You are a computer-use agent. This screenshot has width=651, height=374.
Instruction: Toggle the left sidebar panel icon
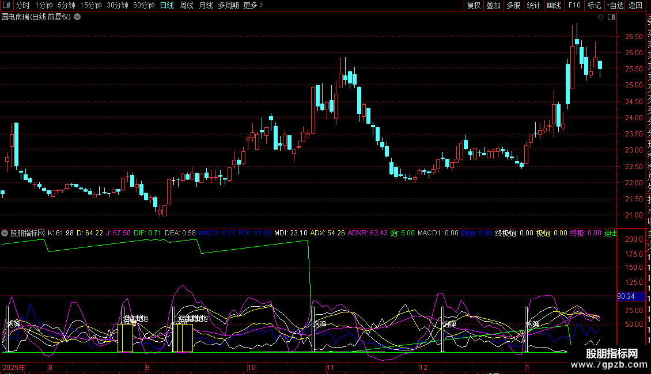[x=7, y=6]
